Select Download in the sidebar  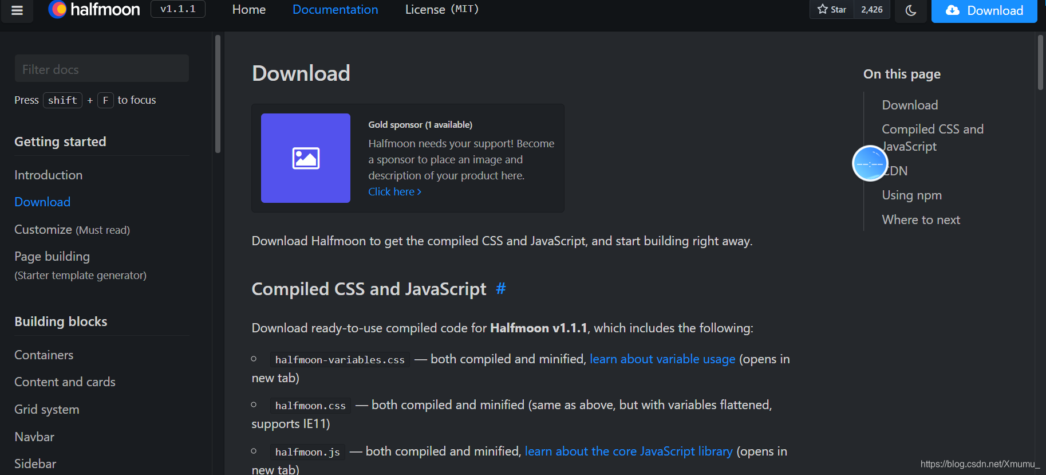point(42,202)
